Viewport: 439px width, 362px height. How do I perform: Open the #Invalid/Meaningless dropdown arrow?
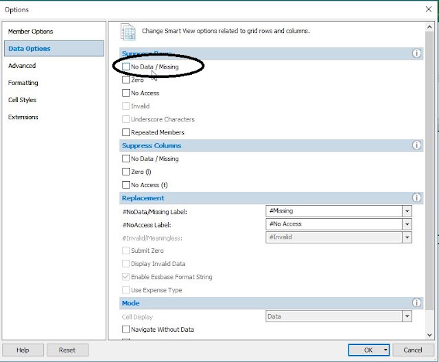click(407, 237)
